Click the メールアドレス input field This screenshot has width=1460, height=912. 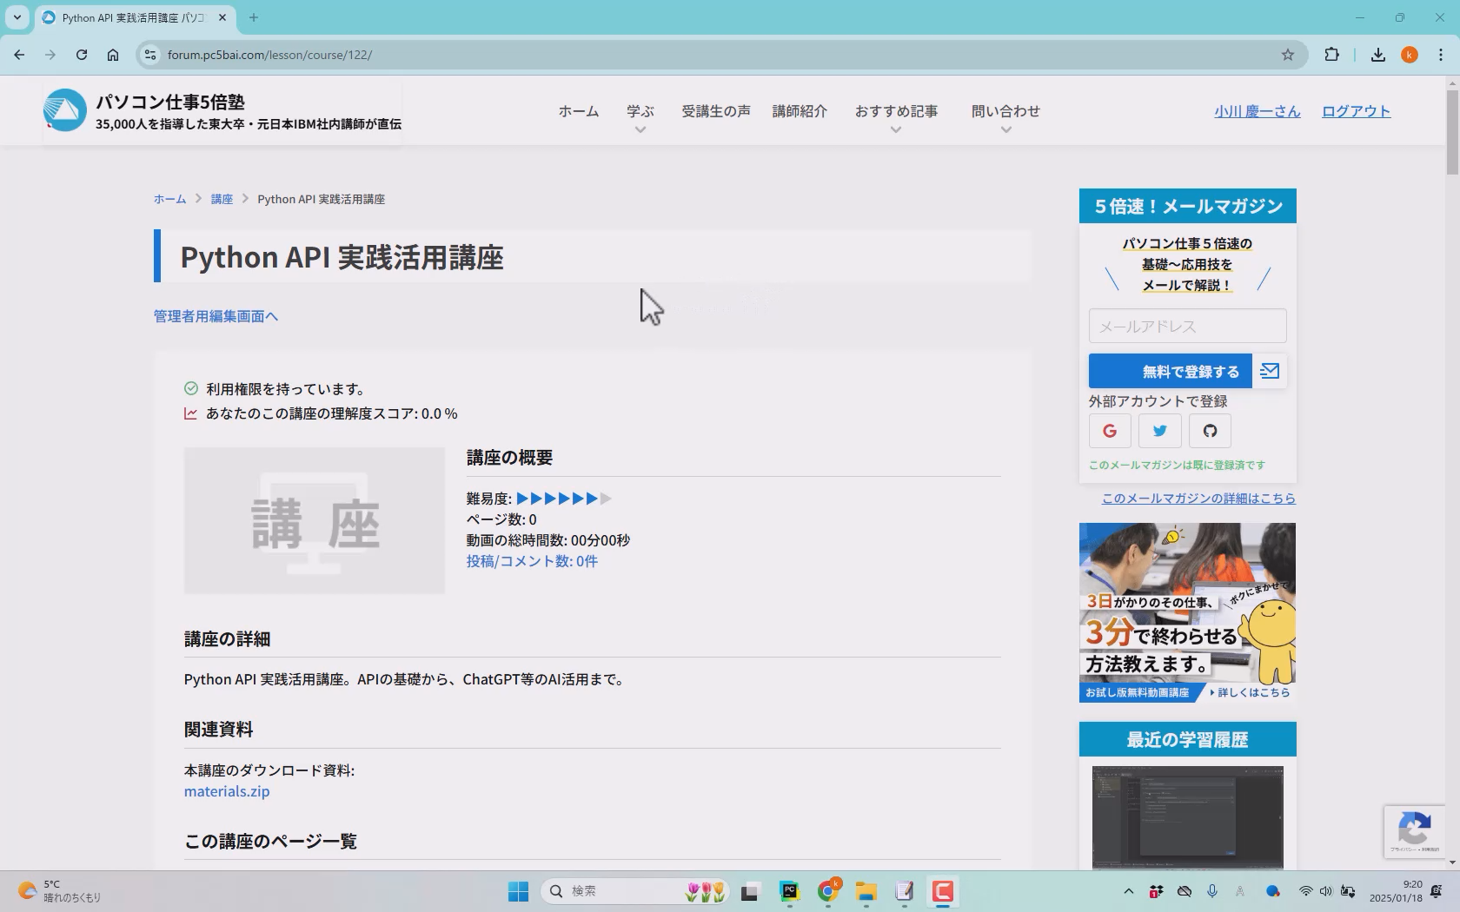point(1186,326)
